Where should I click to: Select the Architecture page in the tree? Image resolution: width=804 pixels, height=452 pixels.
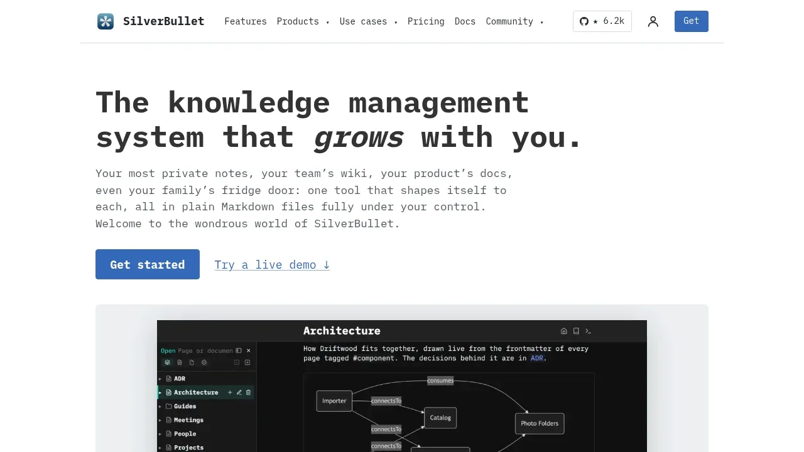click(x=196, y=392)
